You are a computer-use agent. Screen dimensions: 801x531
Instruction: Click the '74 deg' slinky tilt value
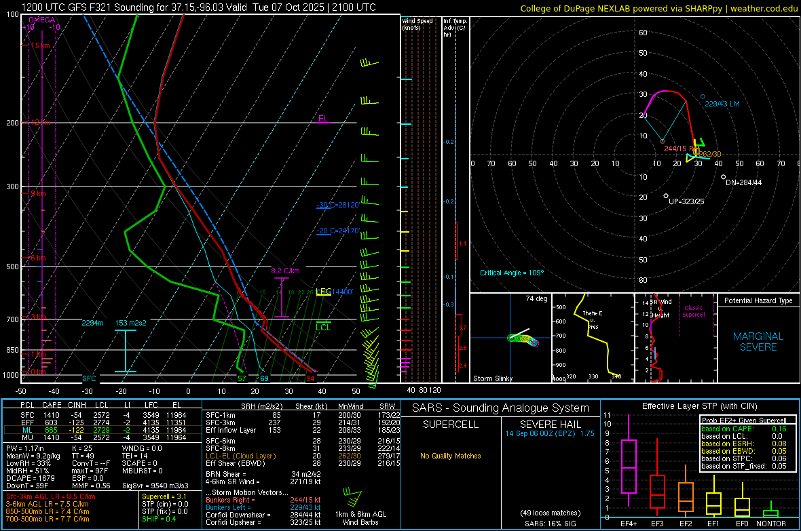536,298
